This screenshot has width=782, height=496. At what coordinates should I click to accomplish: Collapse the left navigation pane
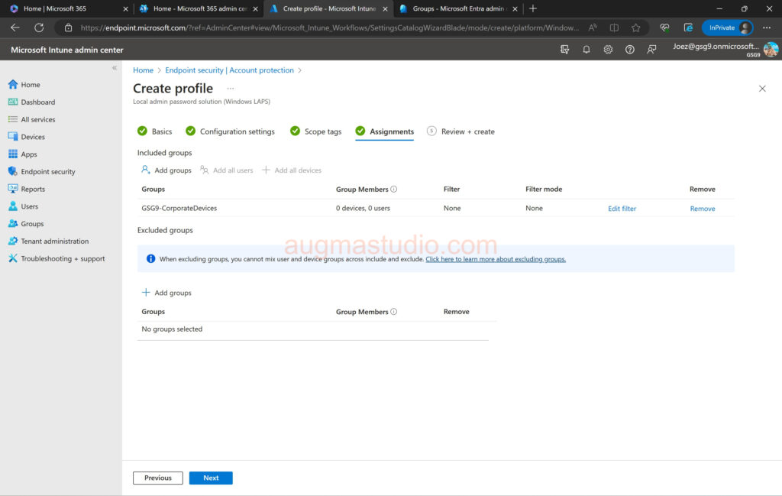click(x=115, y=68)
